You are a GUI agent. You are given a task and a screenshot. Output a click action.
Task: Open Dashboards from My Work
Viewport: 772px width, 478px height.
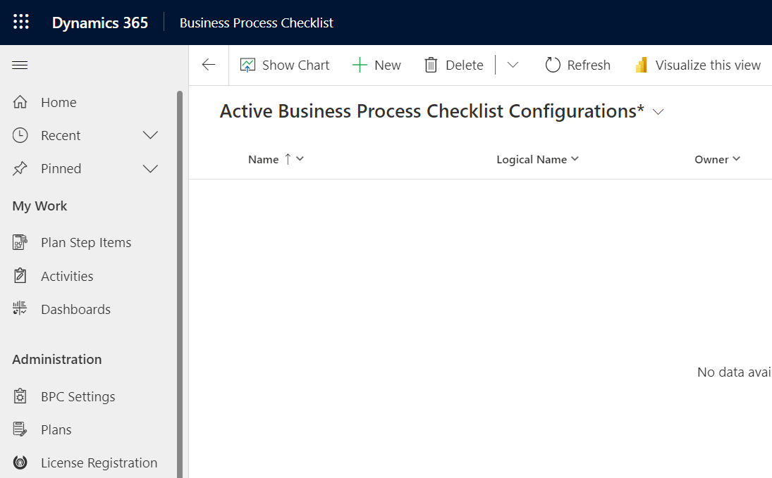[75, 310]
